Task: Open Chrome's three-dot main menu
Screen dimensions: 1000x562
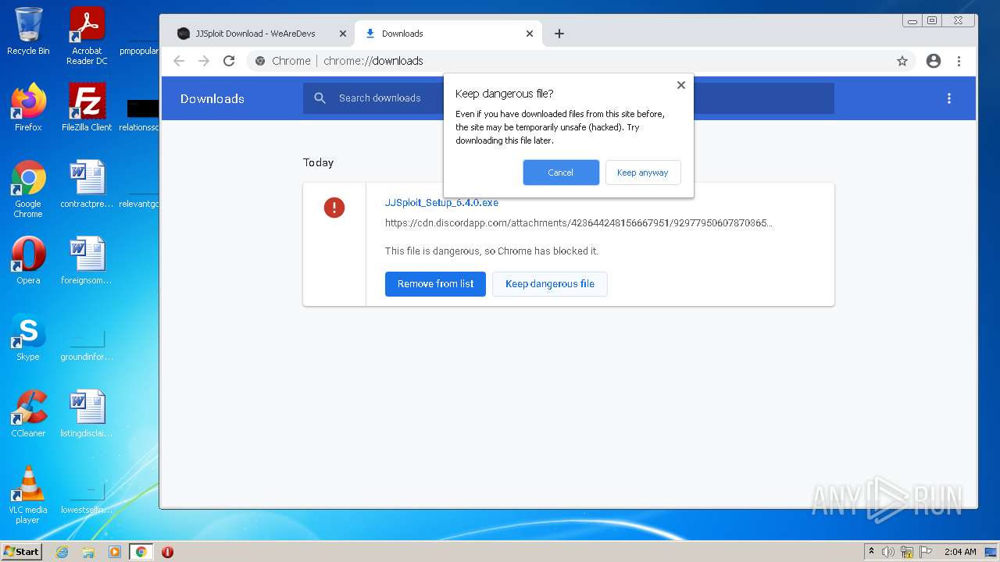Action: (959, 61)
